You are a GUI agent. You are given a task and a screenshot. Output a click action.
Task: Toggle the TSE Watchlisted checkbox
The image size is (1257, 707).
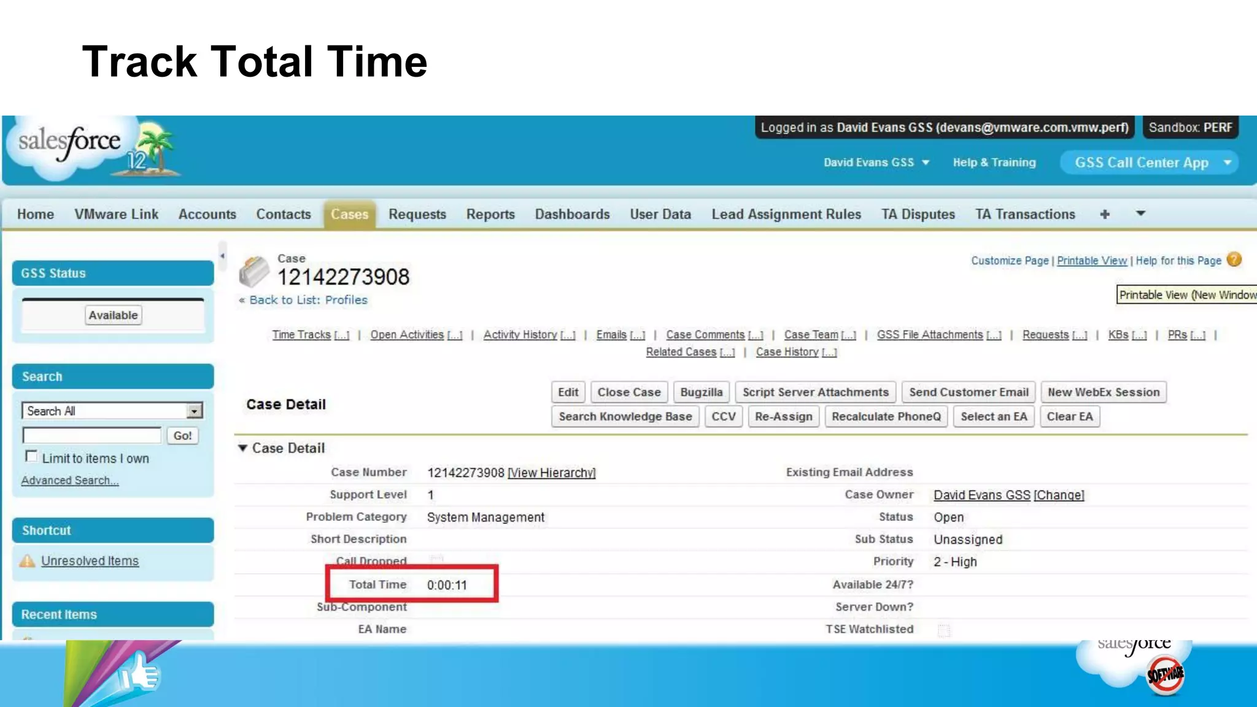[944, 630]
